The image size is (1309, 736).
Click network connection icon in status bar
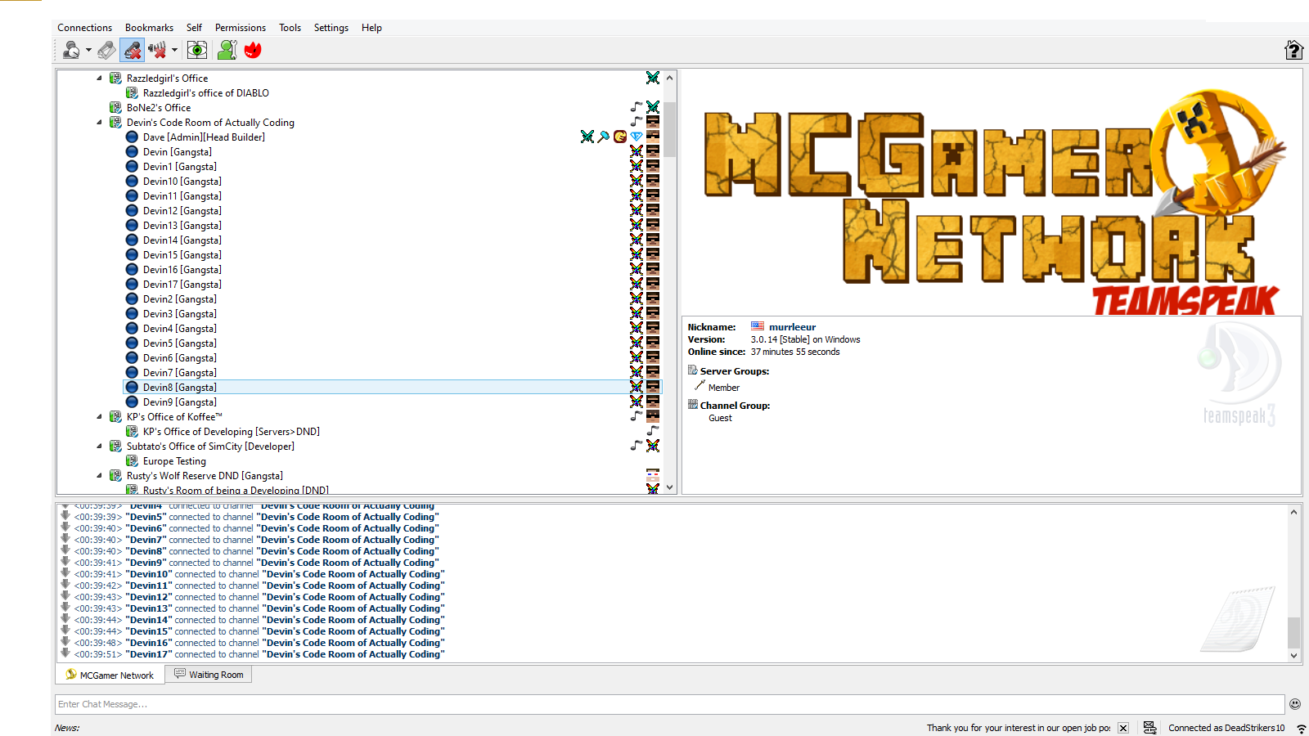click(x=1150, y=728)
